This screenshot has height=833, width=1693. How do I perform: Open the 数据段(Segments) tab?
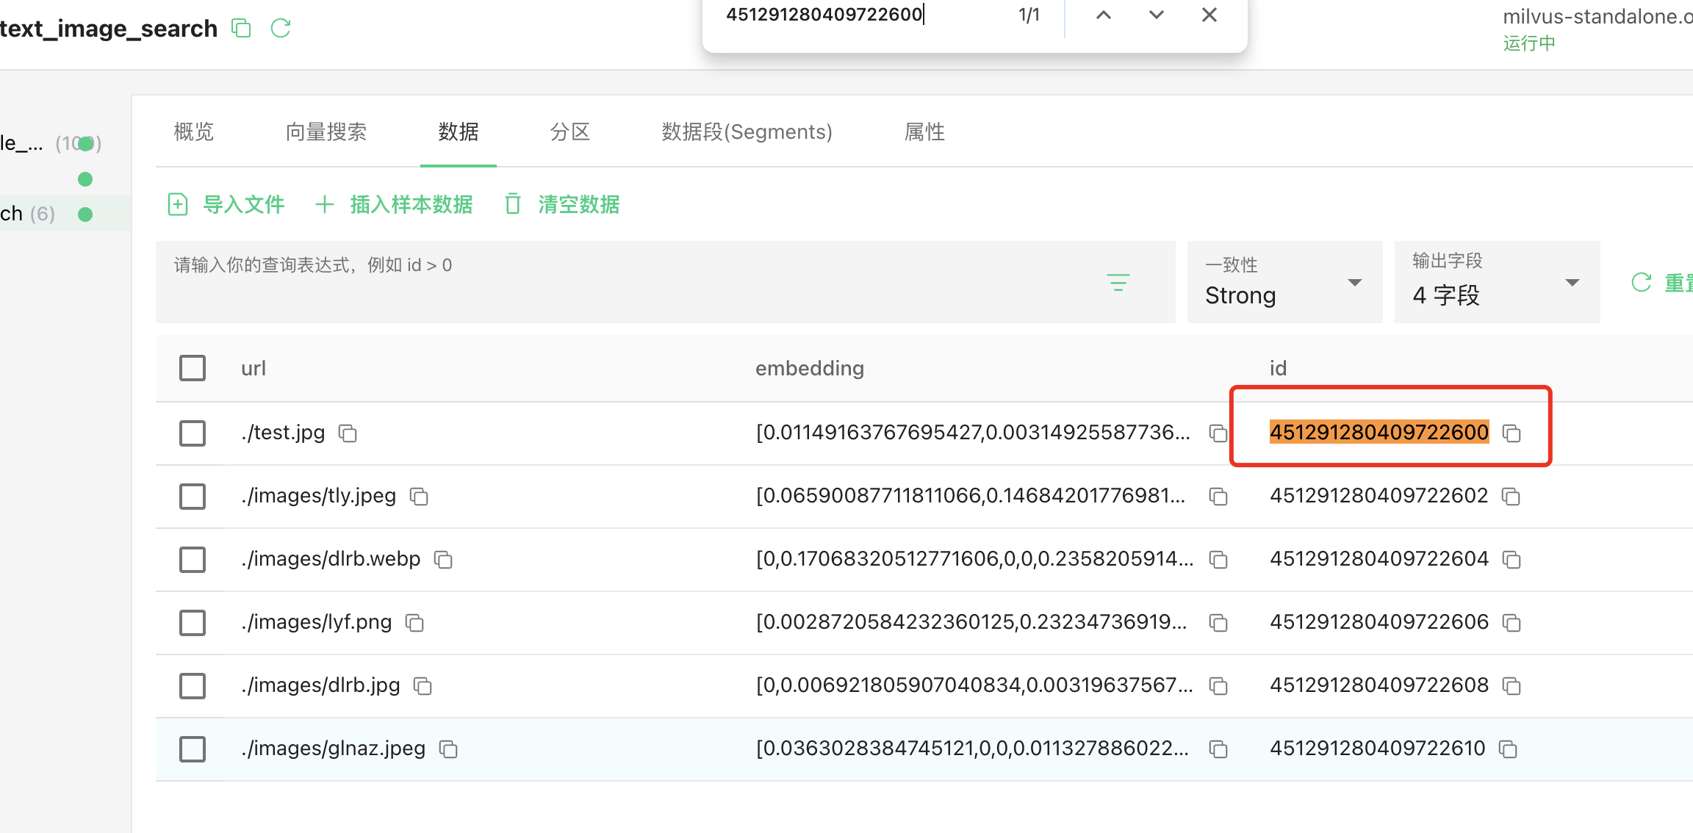point(747,132)
